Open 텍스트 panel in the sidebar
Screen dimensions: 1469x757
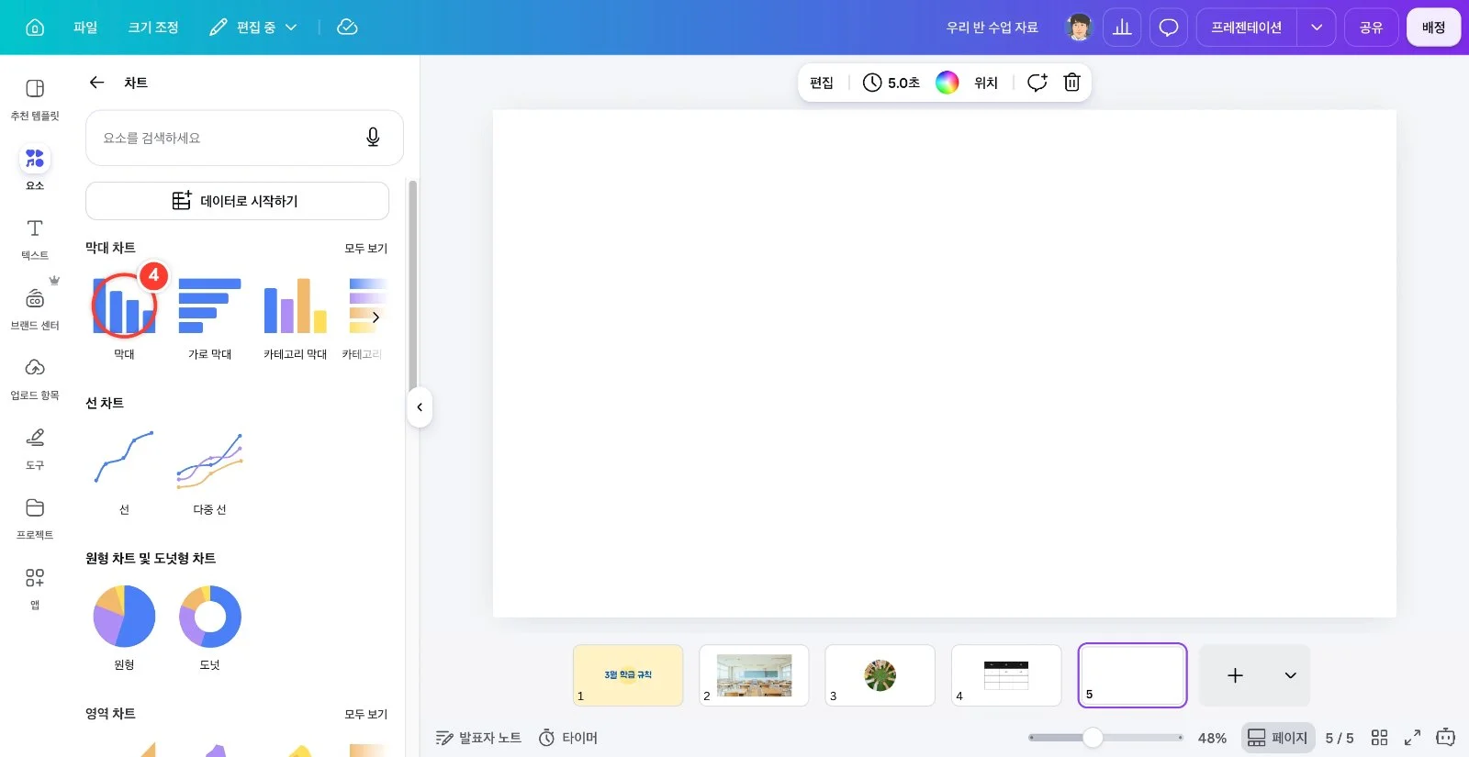[x=35, y=239]
